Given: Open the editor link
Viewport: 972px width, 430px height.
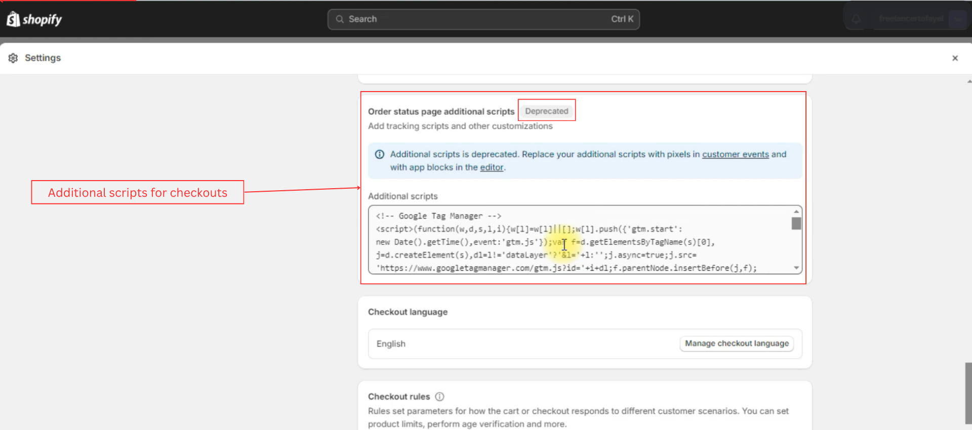Looking at the screenshot, I should pos(492,167).
